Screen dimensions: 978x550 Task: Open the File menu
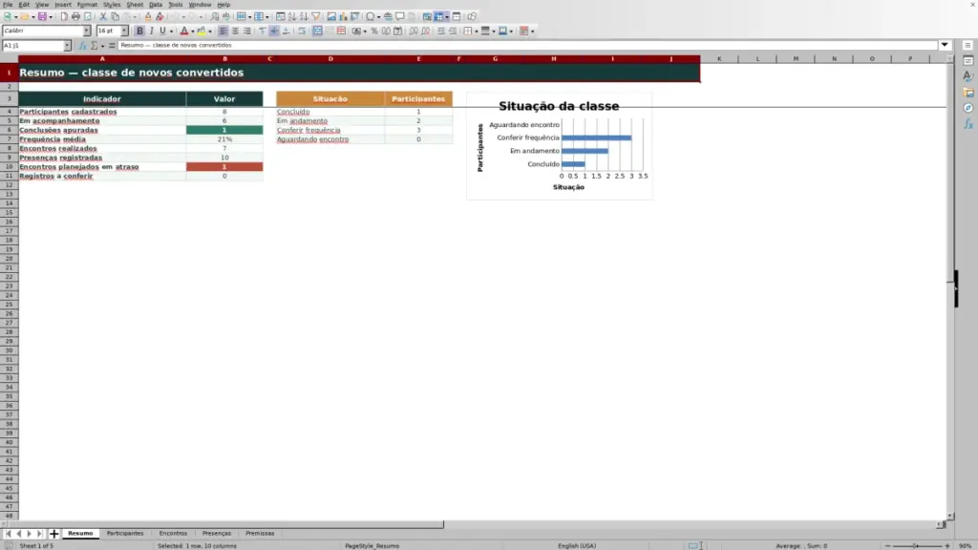8,5
